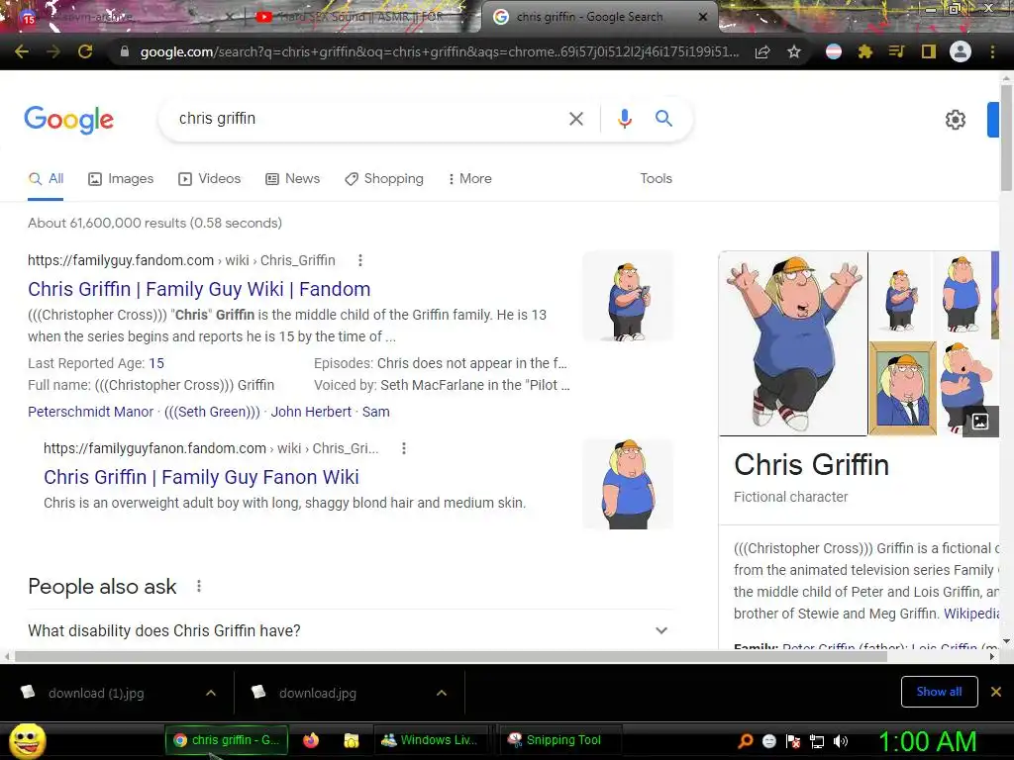Viewport: 1014px width, 760px height.
Task: Click the Fandom result thumbnail of Chris with phone
Action: (x=628, y=297)
